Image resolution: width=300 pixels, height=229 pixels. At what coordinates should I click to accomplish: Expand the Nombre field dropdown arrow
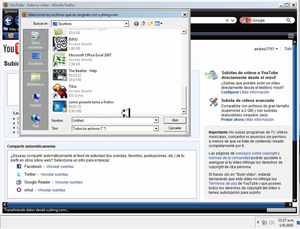pyautogui.click(x=156, y=120)
